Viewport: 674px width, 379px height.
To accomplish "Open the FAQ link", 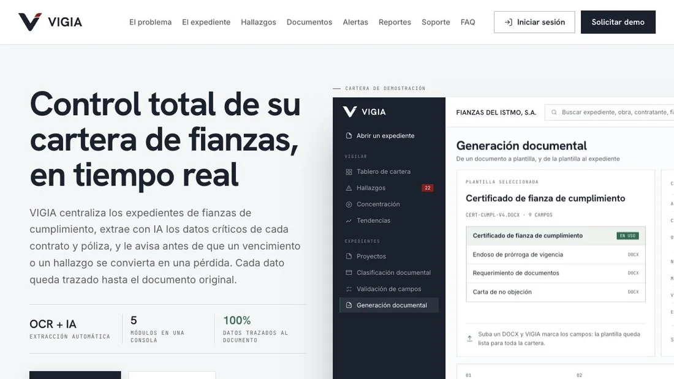I will point(468,22).
